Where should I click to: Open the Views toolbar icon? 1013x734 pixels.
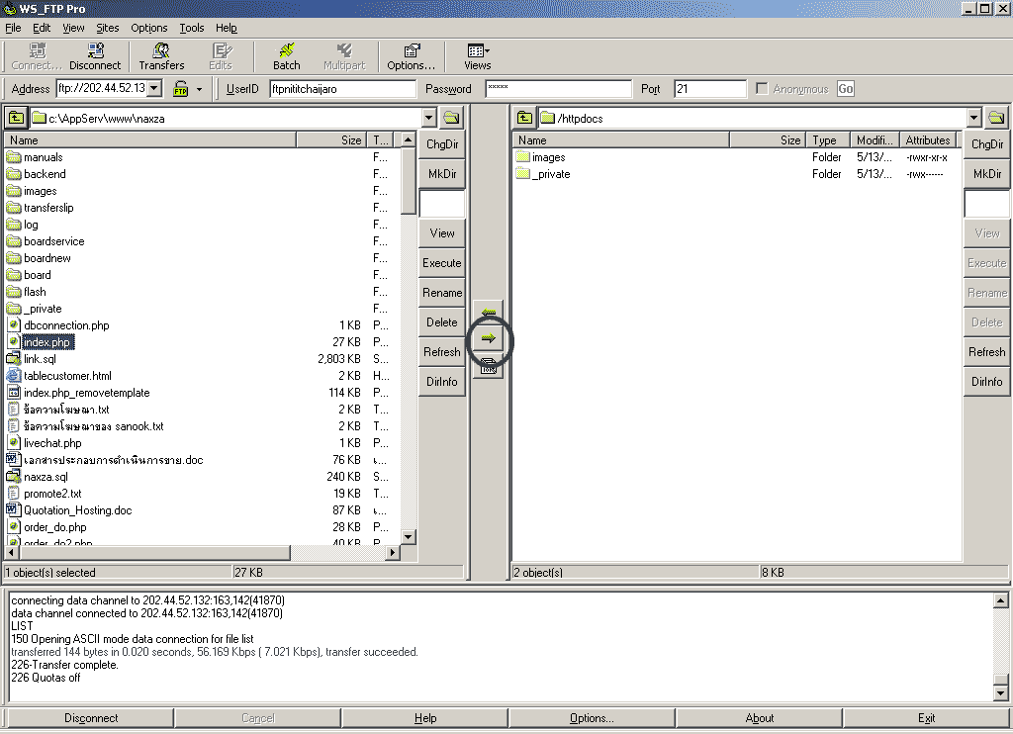click(x=478, y=56)
